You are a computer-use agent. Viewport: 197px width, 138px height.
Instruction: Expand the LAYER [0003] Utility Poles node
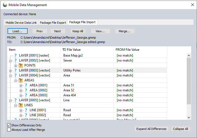click(11, 70)
